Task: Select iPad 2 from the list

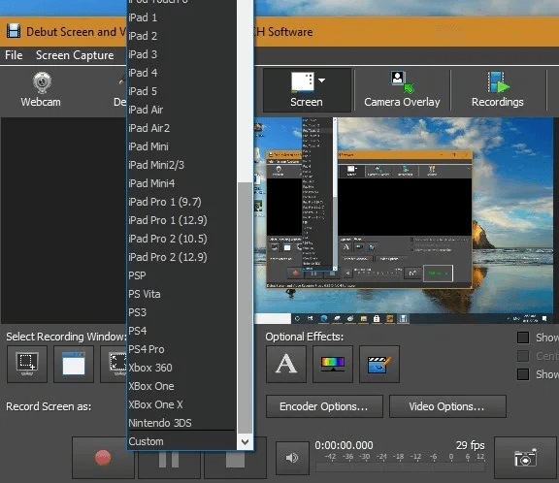Action: pos(181,36)
